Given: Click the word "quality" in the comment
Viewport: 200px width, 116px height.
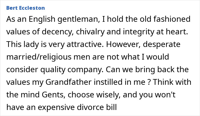Looking at the screenshot, I should point(53,70).
